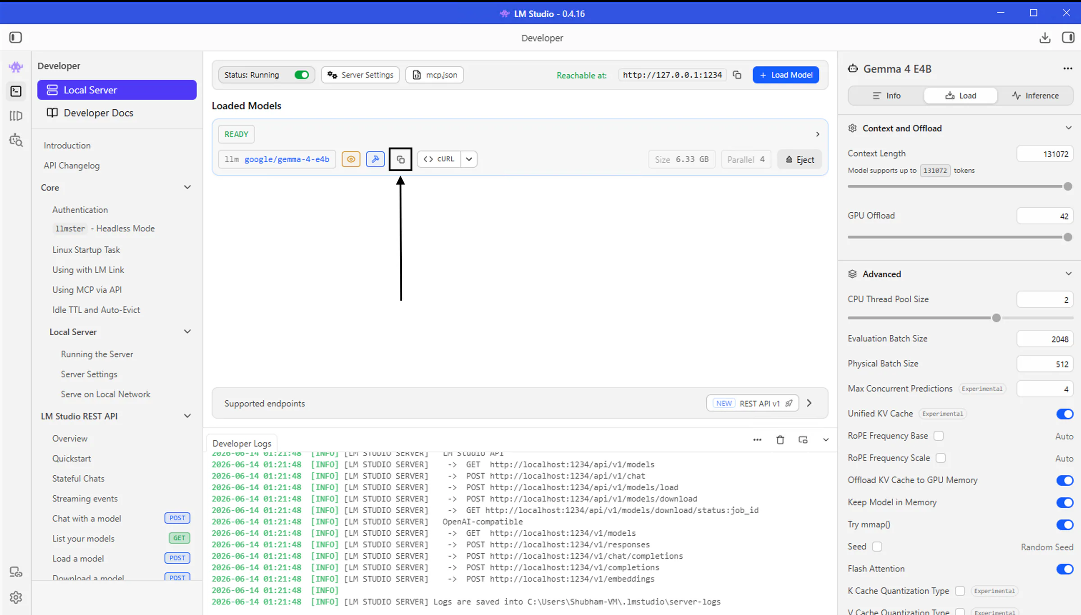The height and width of the screenshot is (615, 1081).
Task: Open the Quickstart docs page
Action: coord(71,458)
